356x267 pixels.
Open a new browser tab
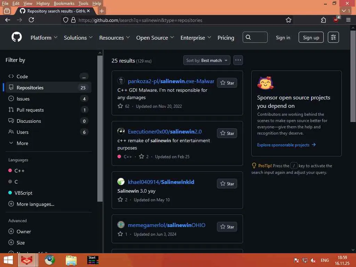coord(102,11)
